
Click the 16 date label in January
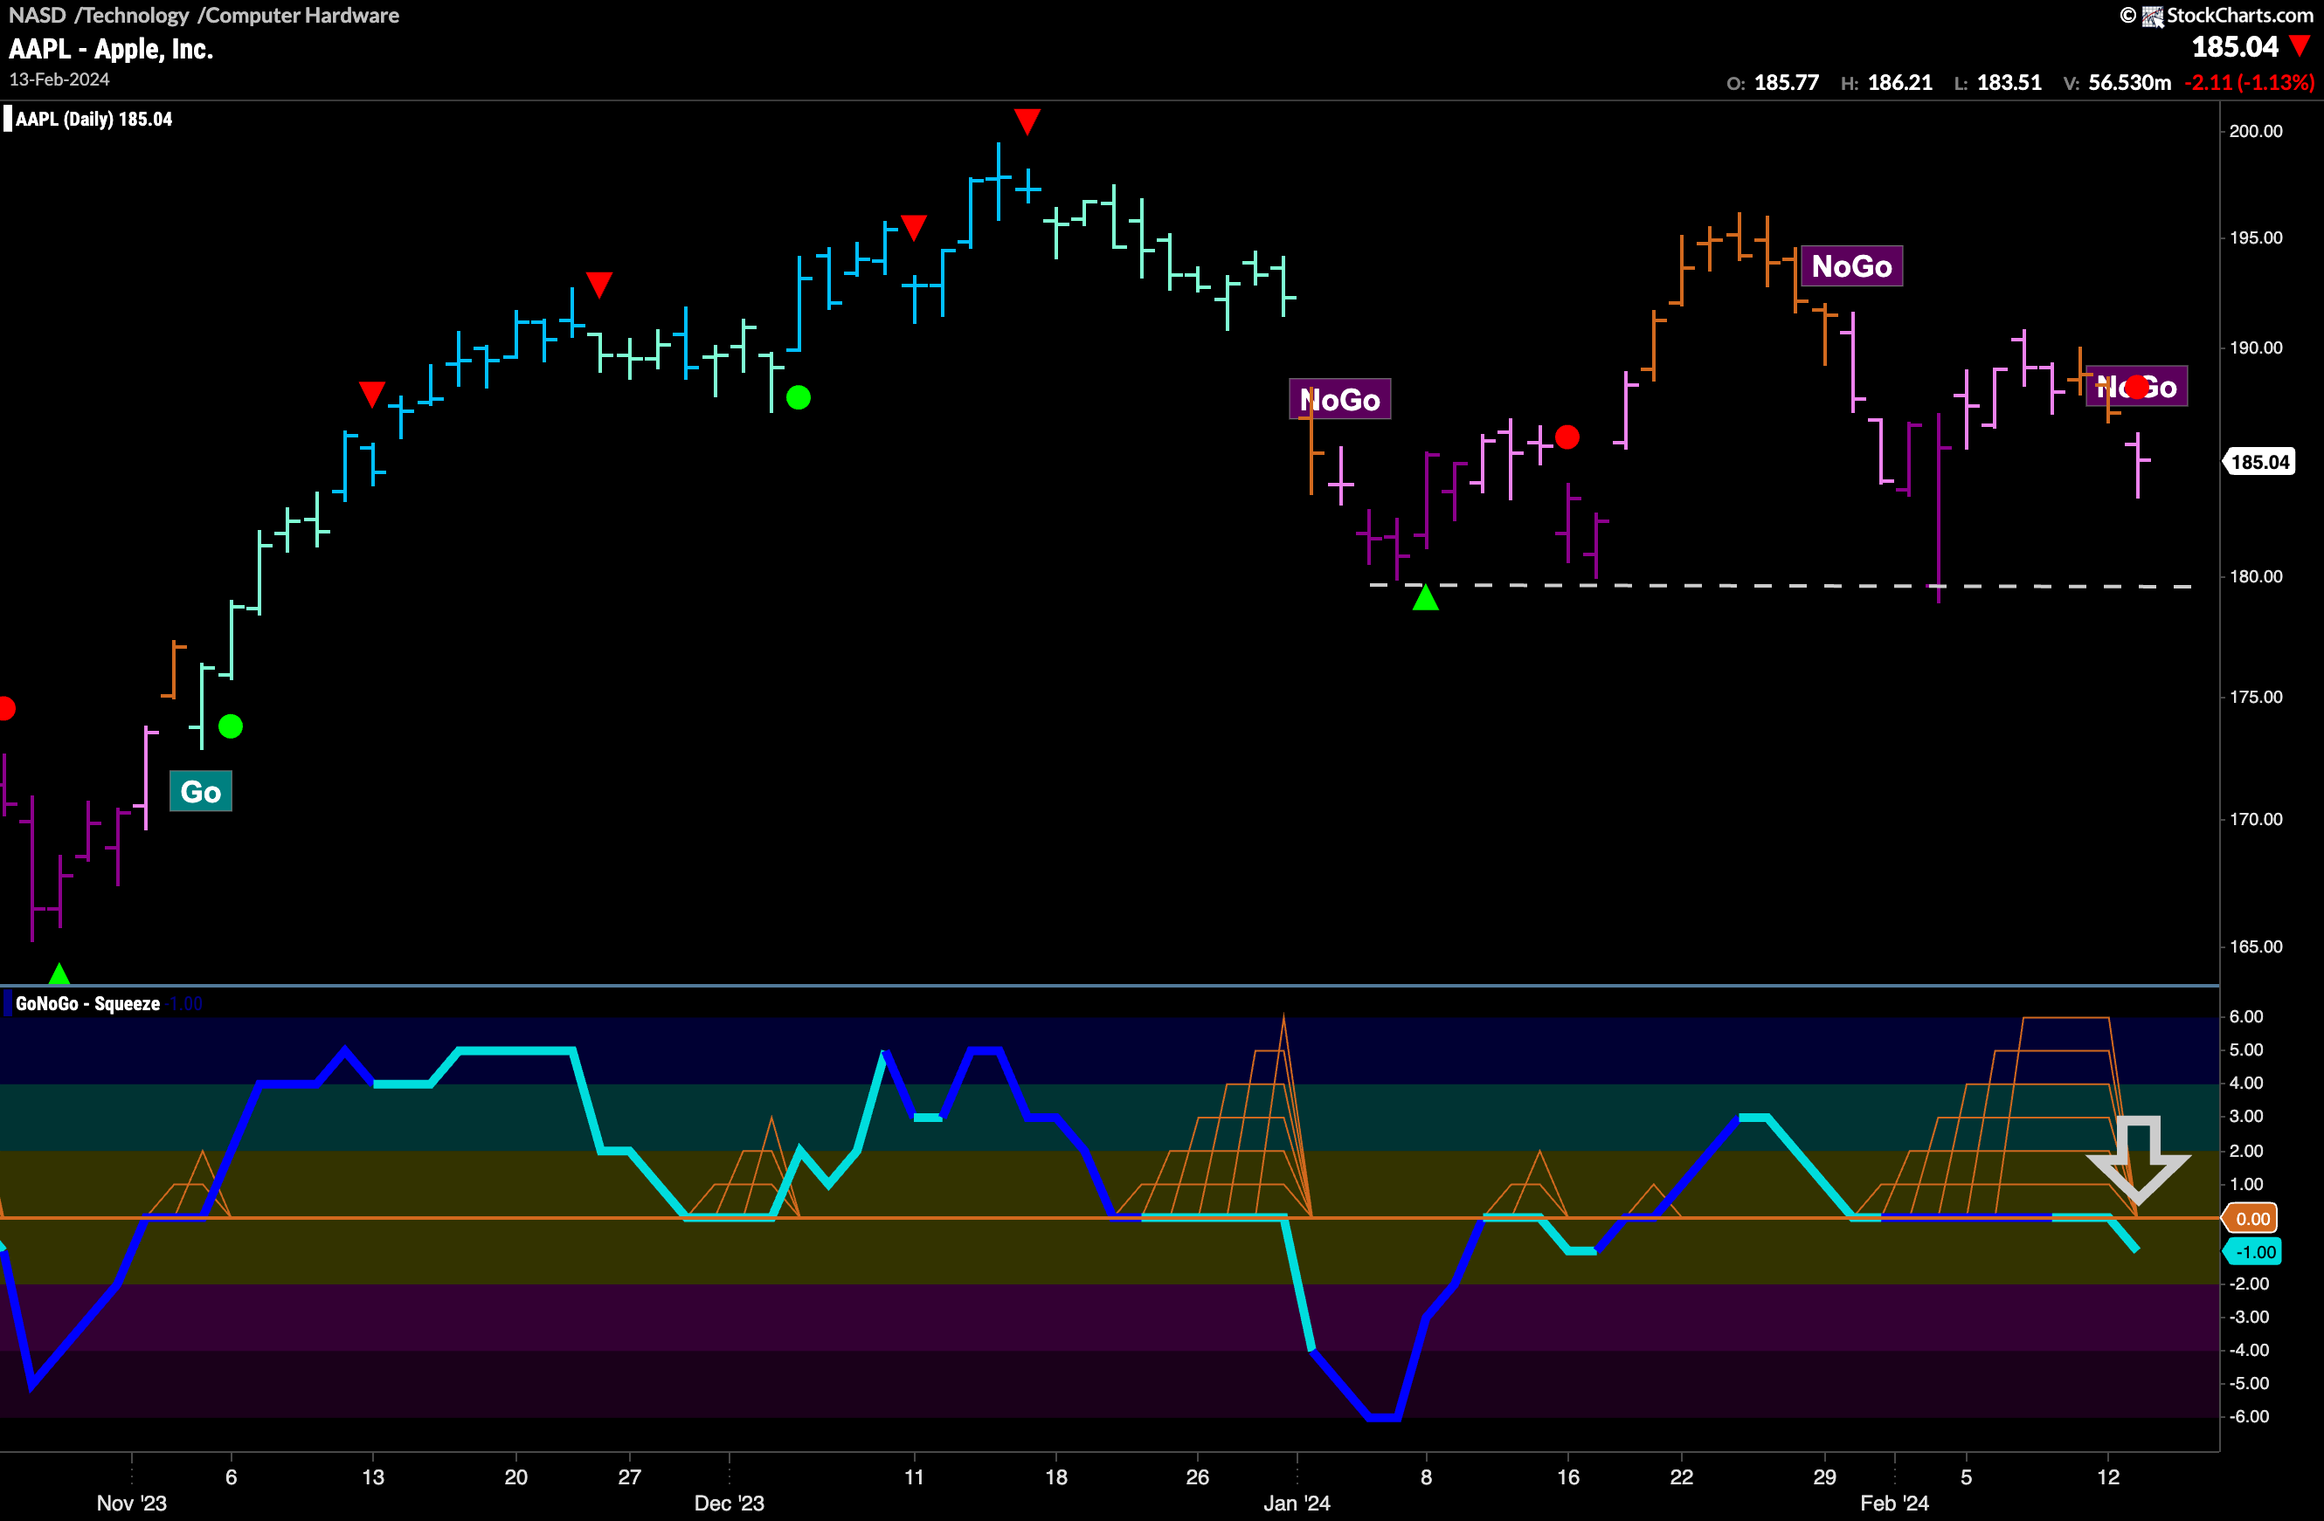coord(1567,1476)
